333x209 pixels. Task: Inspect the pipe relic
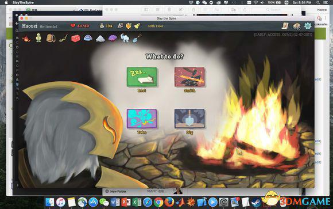tap(63, 39)
